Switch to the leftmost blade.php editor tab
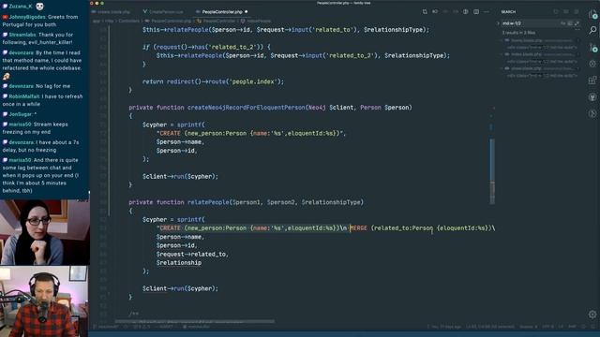 click(114, 12)
